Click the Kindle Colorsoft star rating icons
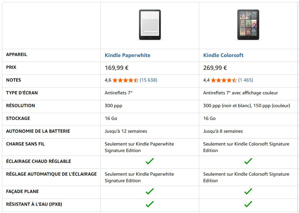 point(224,79)
